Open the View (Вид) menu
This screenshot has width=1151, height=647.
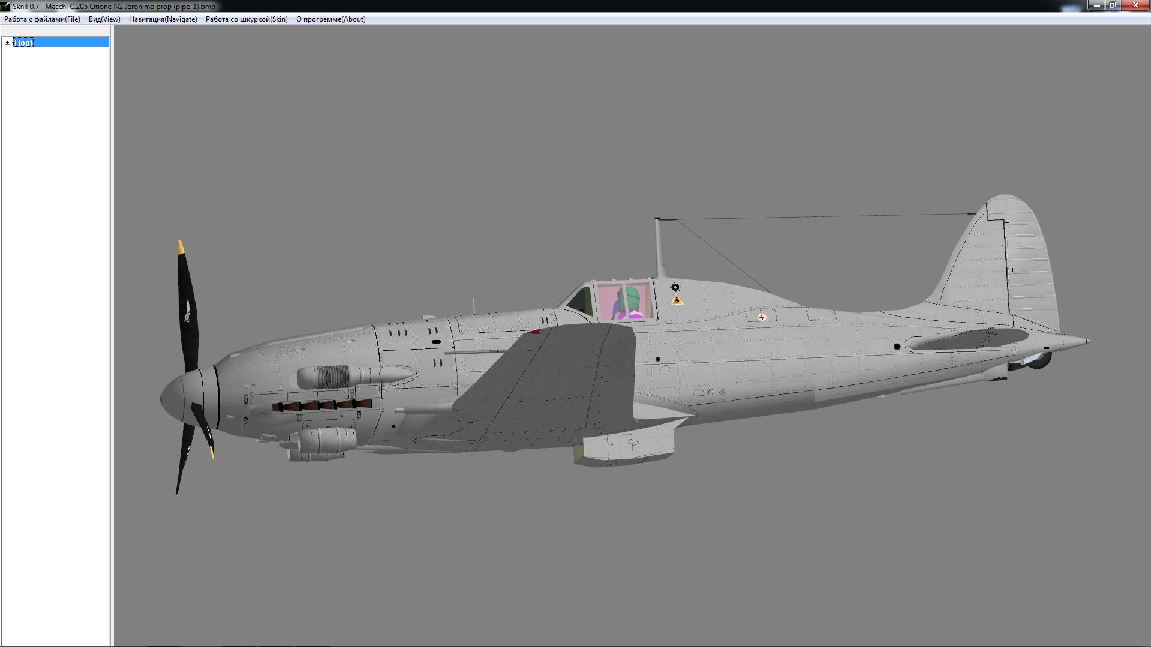click(x=104, y=19)
